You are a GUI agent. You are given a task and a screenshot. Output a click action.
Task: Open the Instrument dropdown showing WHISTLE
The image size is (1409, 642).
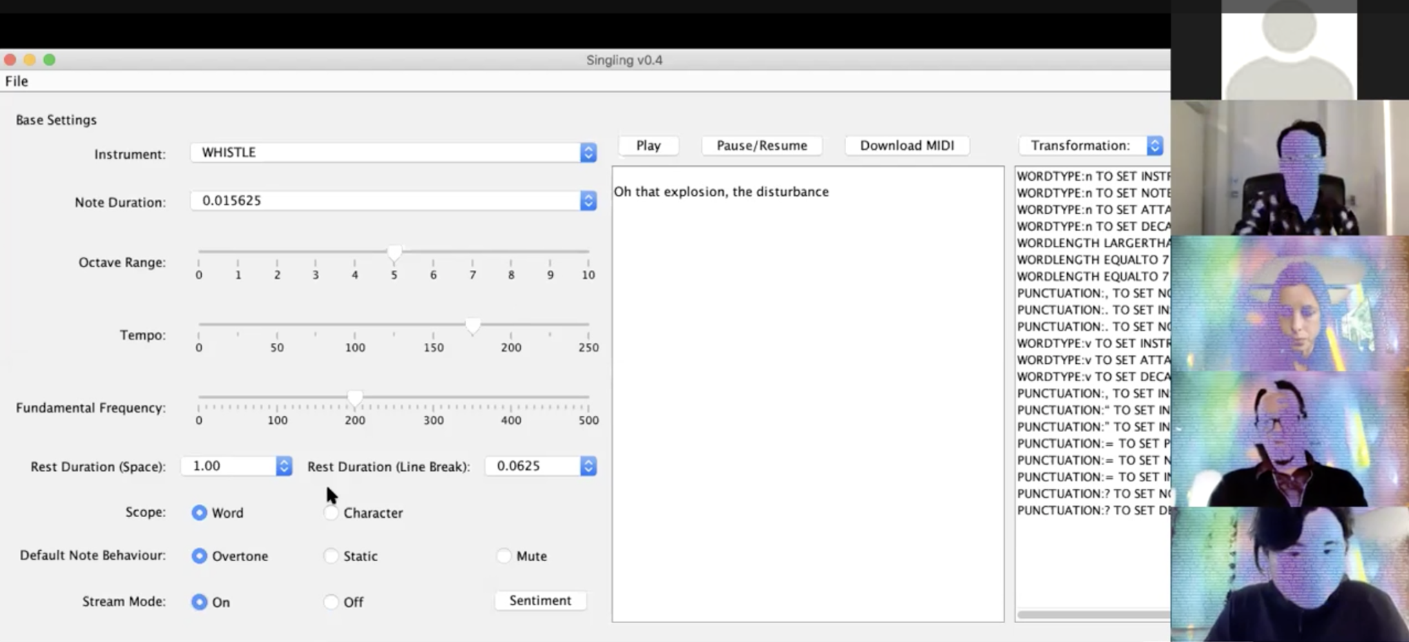point(588,153)
